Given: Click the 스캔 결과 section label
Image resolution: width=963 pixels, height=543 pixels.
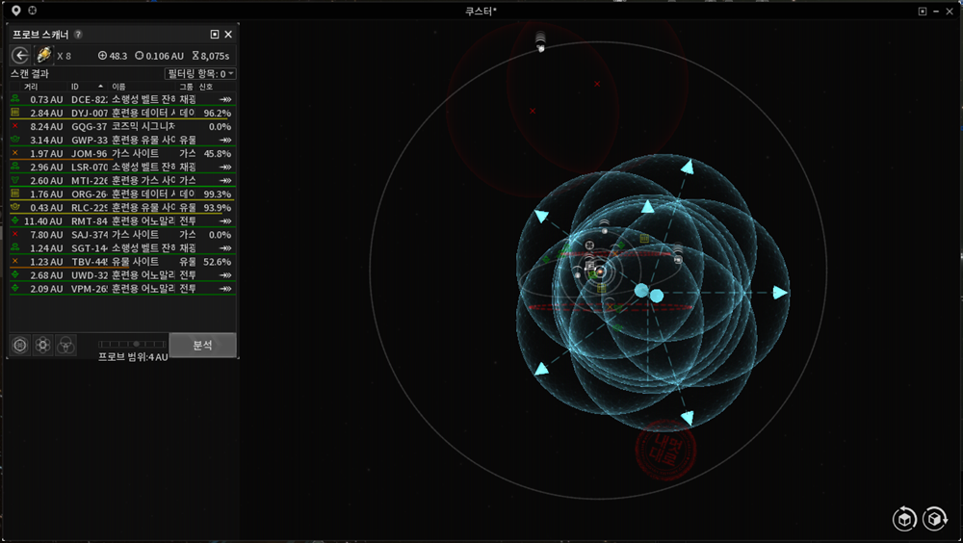Looking at the screenshot, I should [x=30, y=74].
